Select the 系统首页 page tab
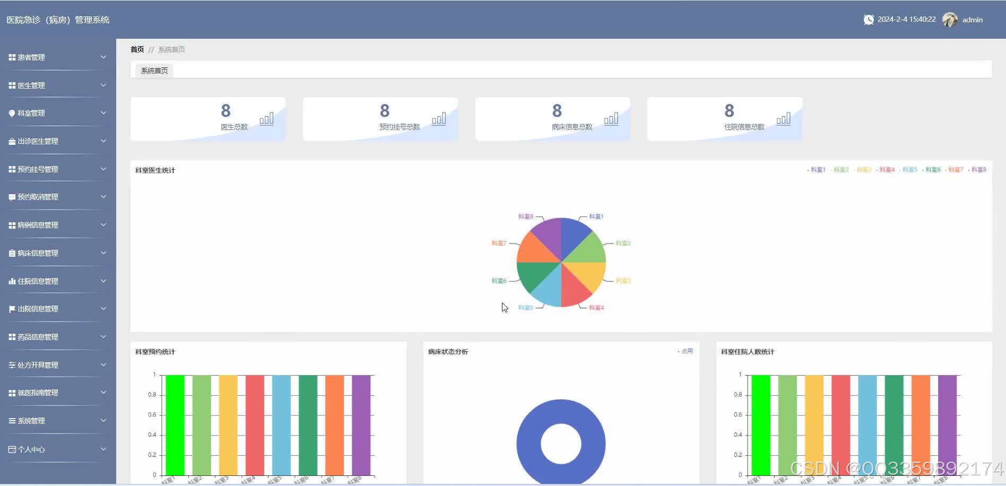The width and height of the screenshot is (1006, 486). 154,71
